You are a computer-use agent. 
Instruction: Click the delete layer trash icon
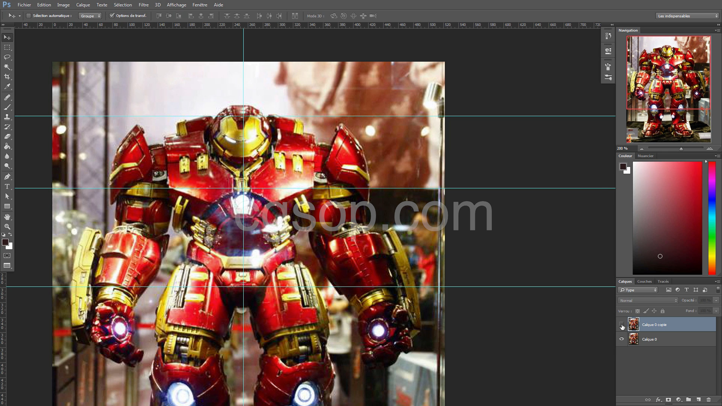pos(708,400)
